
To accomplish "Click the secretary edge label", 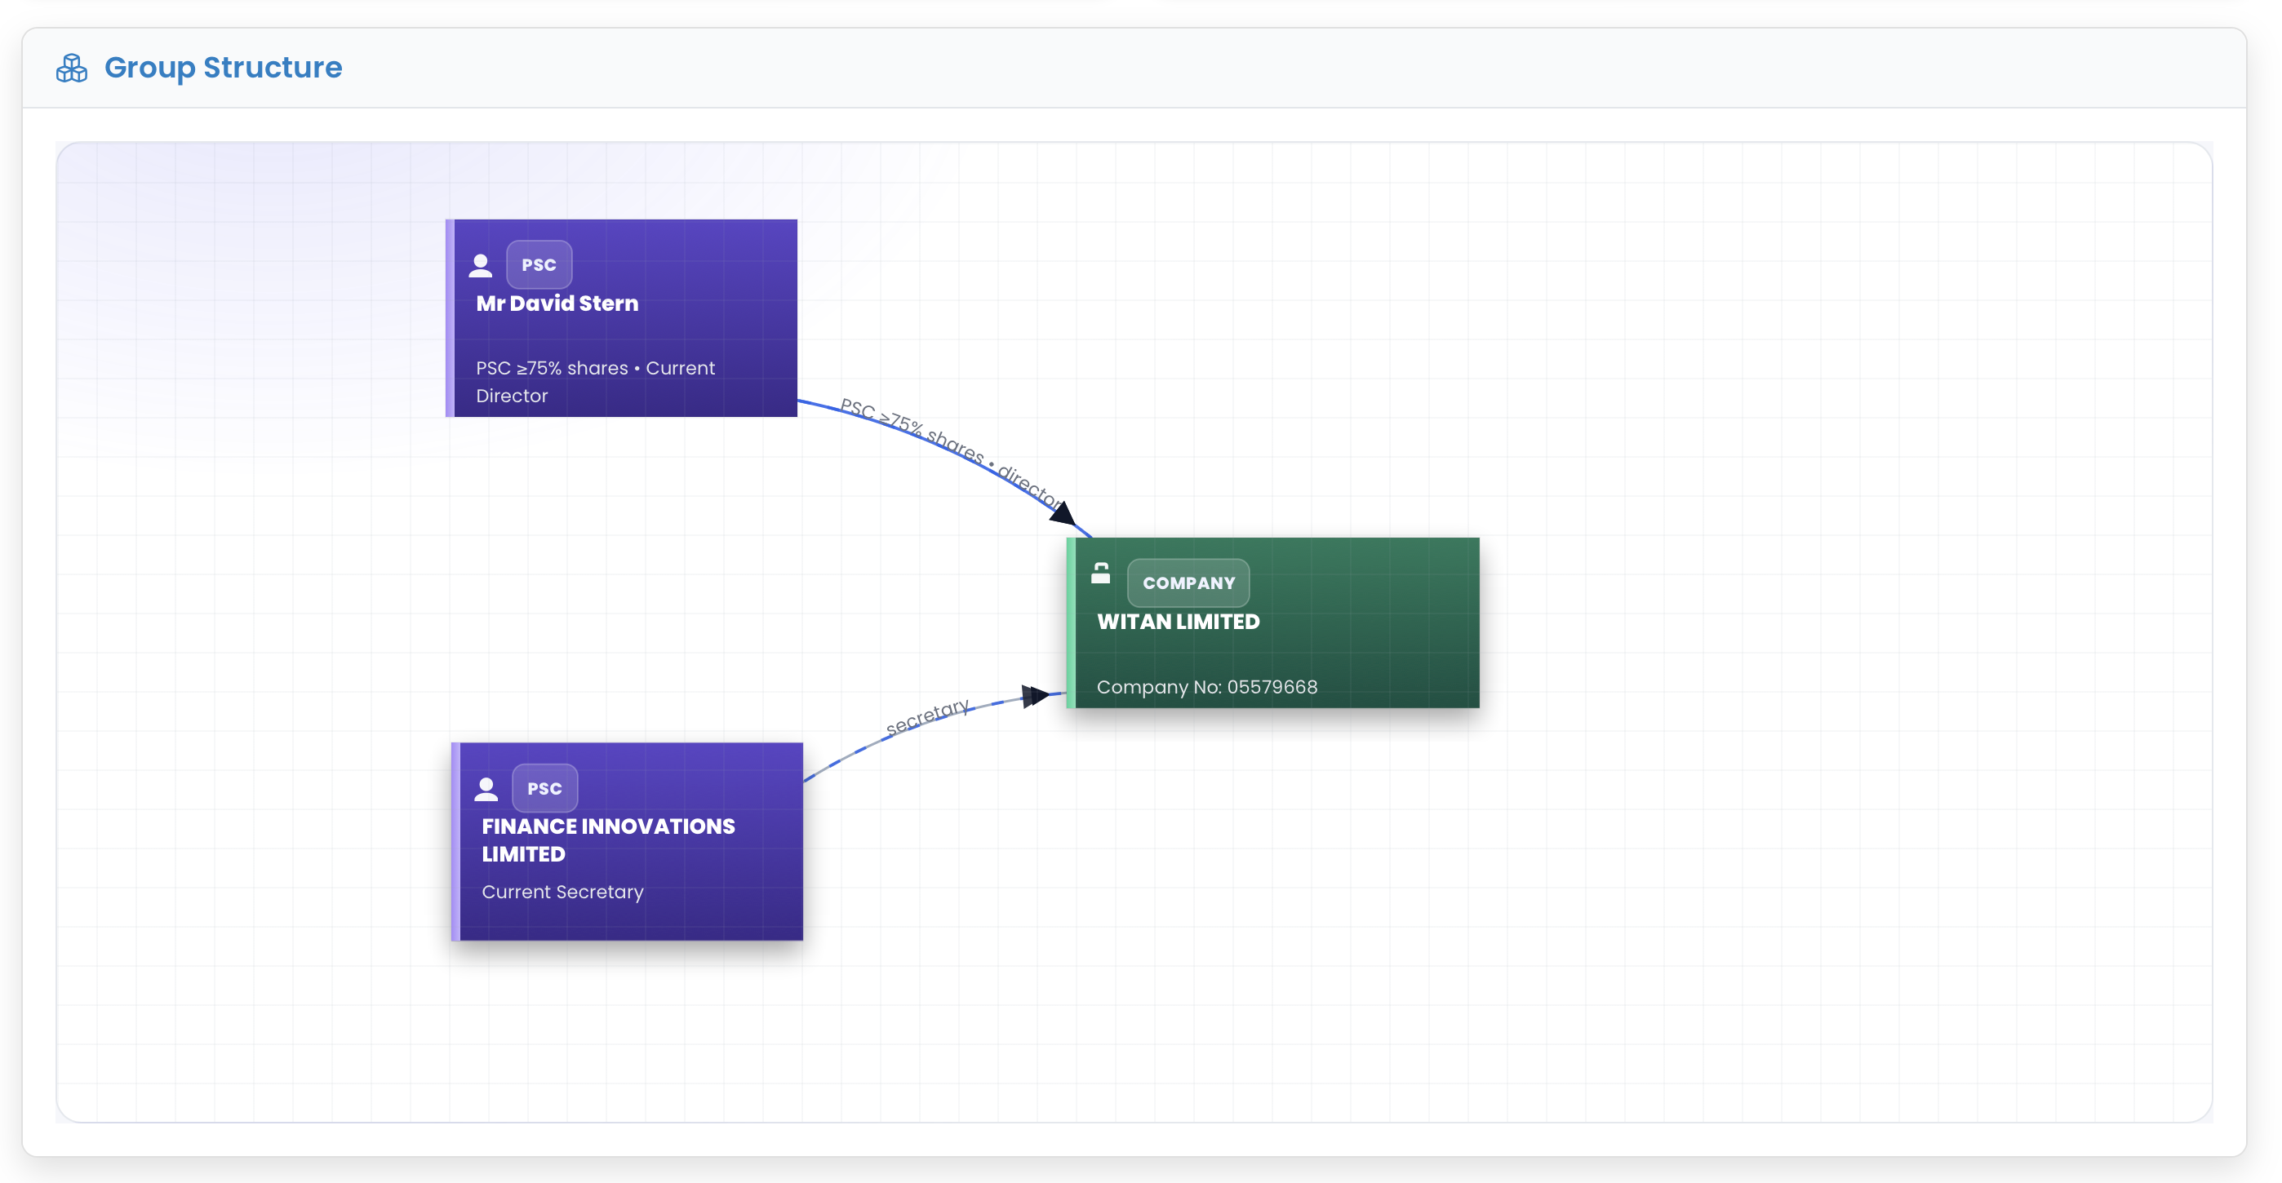I will coord(926,716).
